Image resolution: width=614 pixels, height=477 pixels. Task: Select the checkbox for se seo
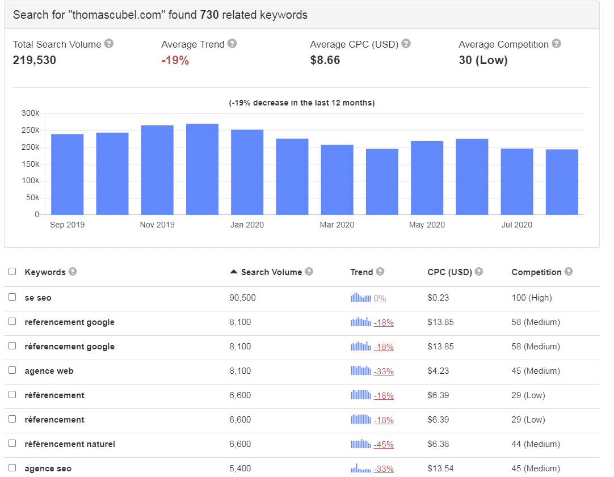[12, 297]
